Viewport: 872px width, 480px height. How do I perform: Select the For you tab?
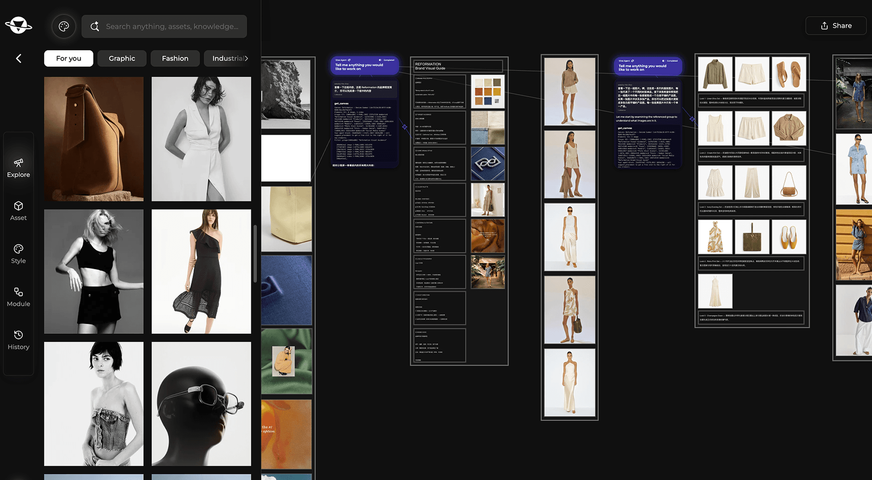68,58
